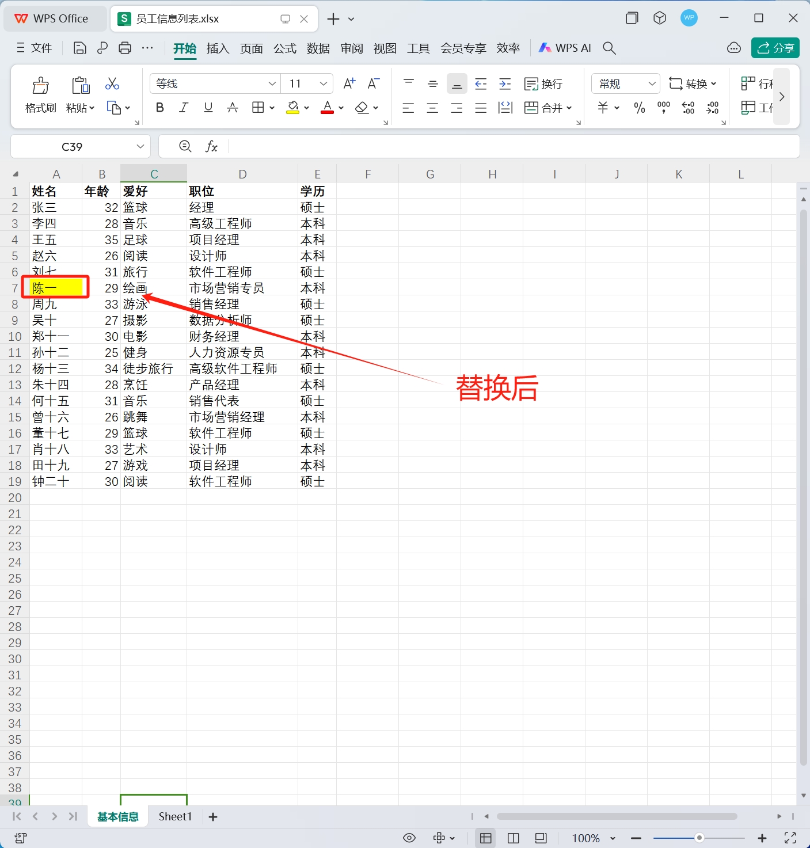This screenshot has height=848, width=810.
Task: Apply bold formatting
Action: click(x=159, y=108)
